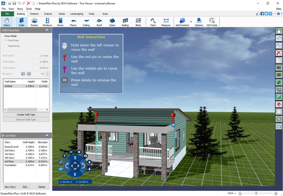
Task: Click the red X delete icon in right sidebar
Action: 279,53
